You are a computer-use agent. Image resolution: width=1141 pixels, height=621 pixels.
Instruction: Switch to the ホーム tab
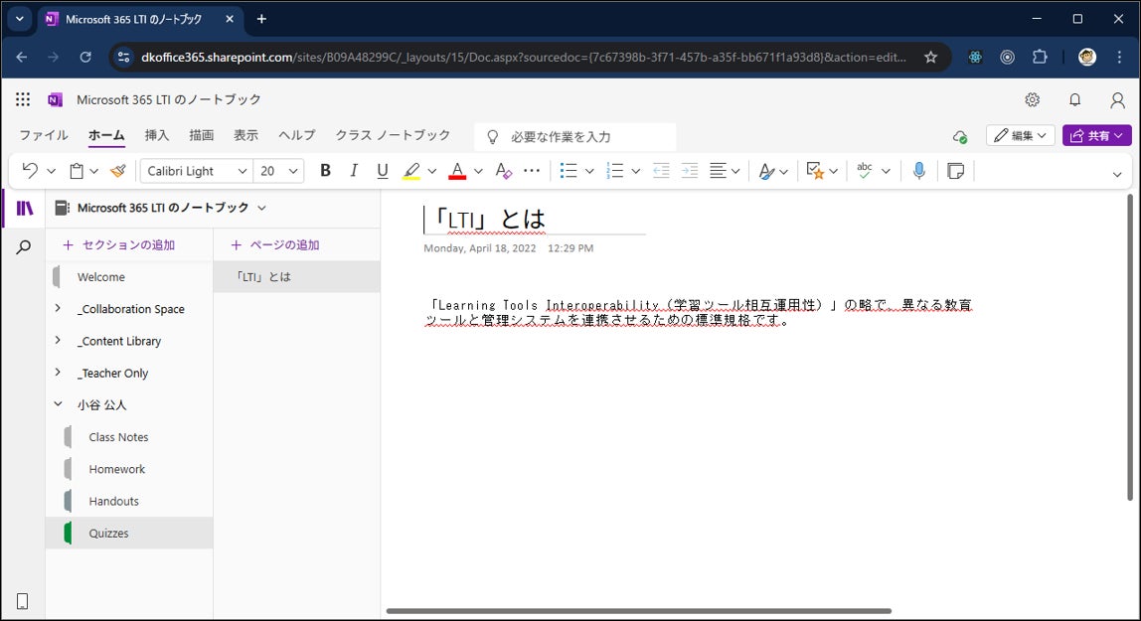(x=106, y=135)
